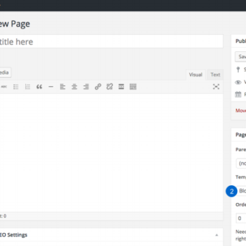
Task: Click the Save Draft button
Action: point(241,57)
